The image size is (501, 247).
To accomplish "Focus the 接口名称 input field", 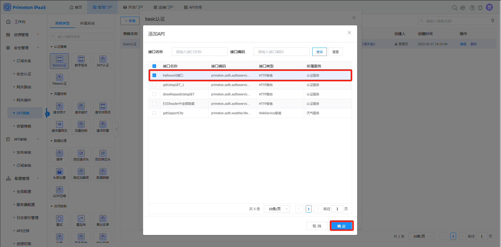I will 199,52.
